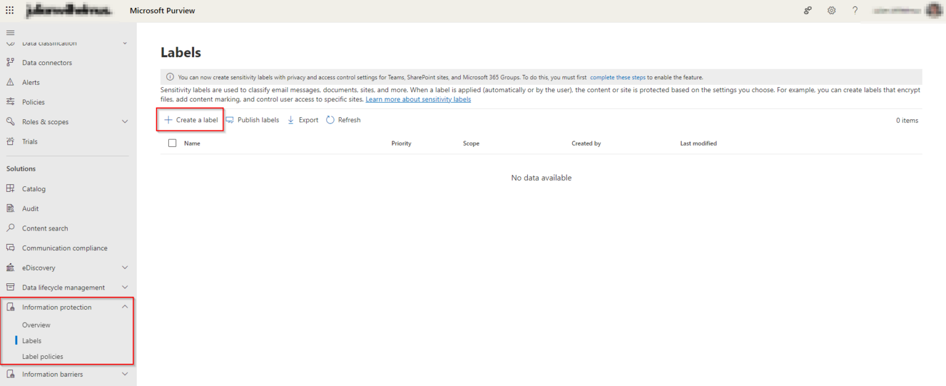
Task: Sort by the Priority column header
Action: pyautogui.click(x=401, y=143)
